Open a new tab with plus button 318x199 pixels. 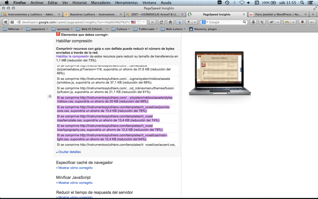click(x=313, y=14)
